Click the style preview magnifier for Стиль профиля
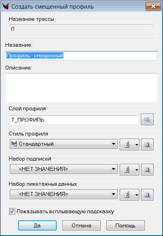The image size is (163, 236). [147, 145]
